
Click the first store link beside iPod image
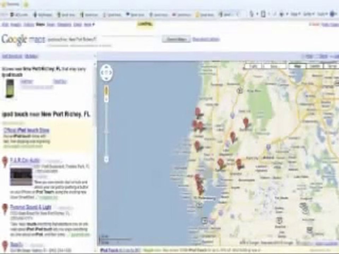click(26, 81)
